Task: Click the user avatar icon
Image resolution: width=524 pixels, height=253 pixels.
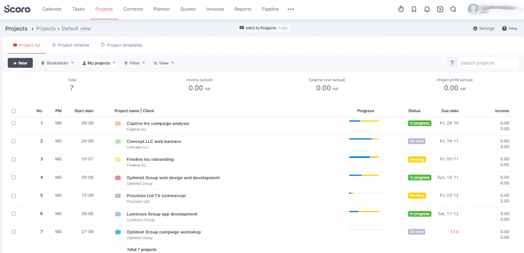Action: point(473,9)
